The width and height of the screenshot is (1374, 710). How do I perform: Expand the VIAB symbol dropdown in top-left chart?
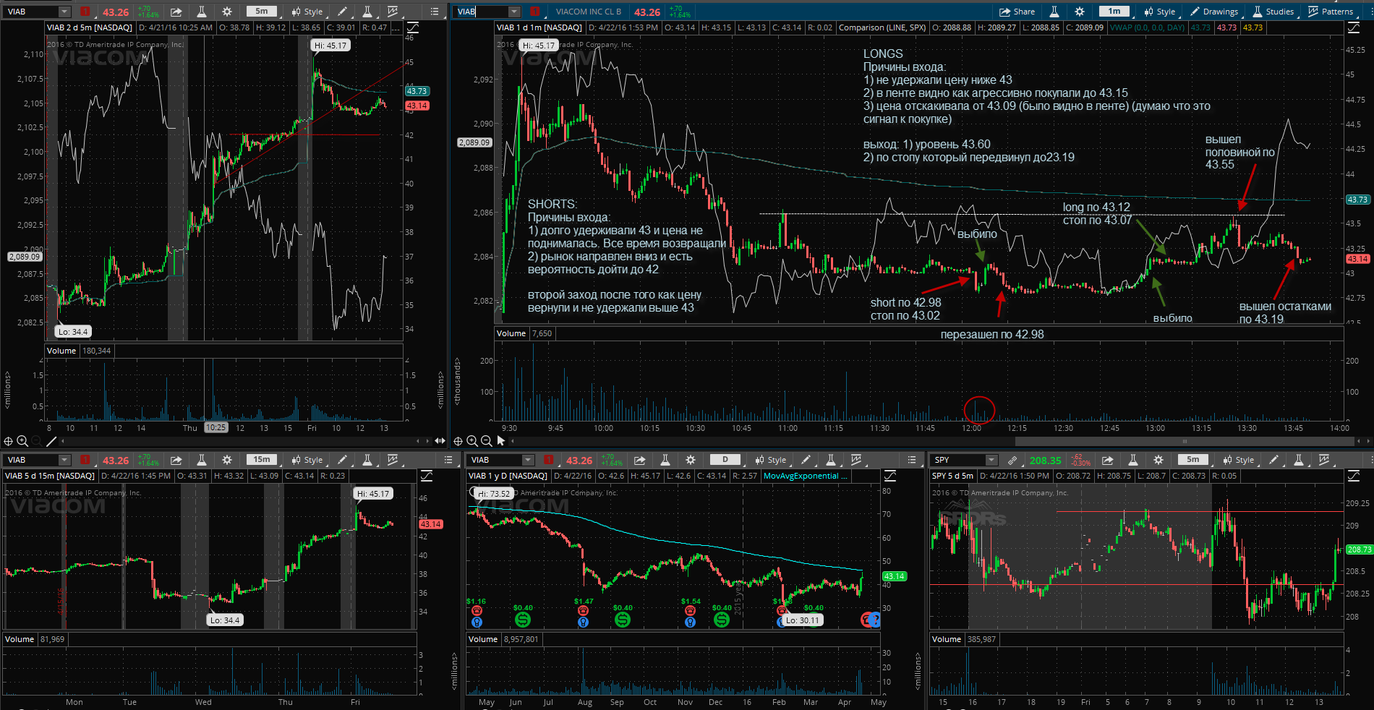click(x=64, y=12)
